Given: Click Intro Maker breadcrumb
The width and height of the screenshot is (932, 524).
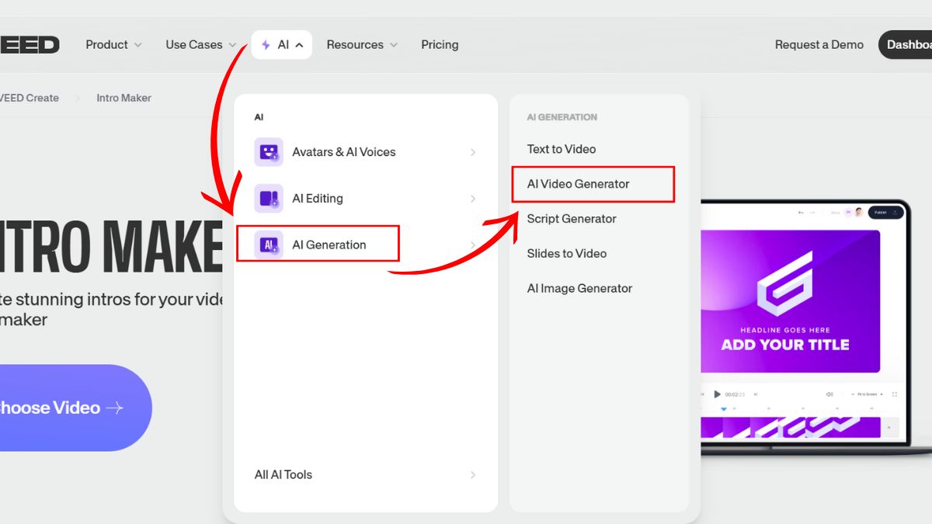Looking at the screenshot, I should point(123,99).
